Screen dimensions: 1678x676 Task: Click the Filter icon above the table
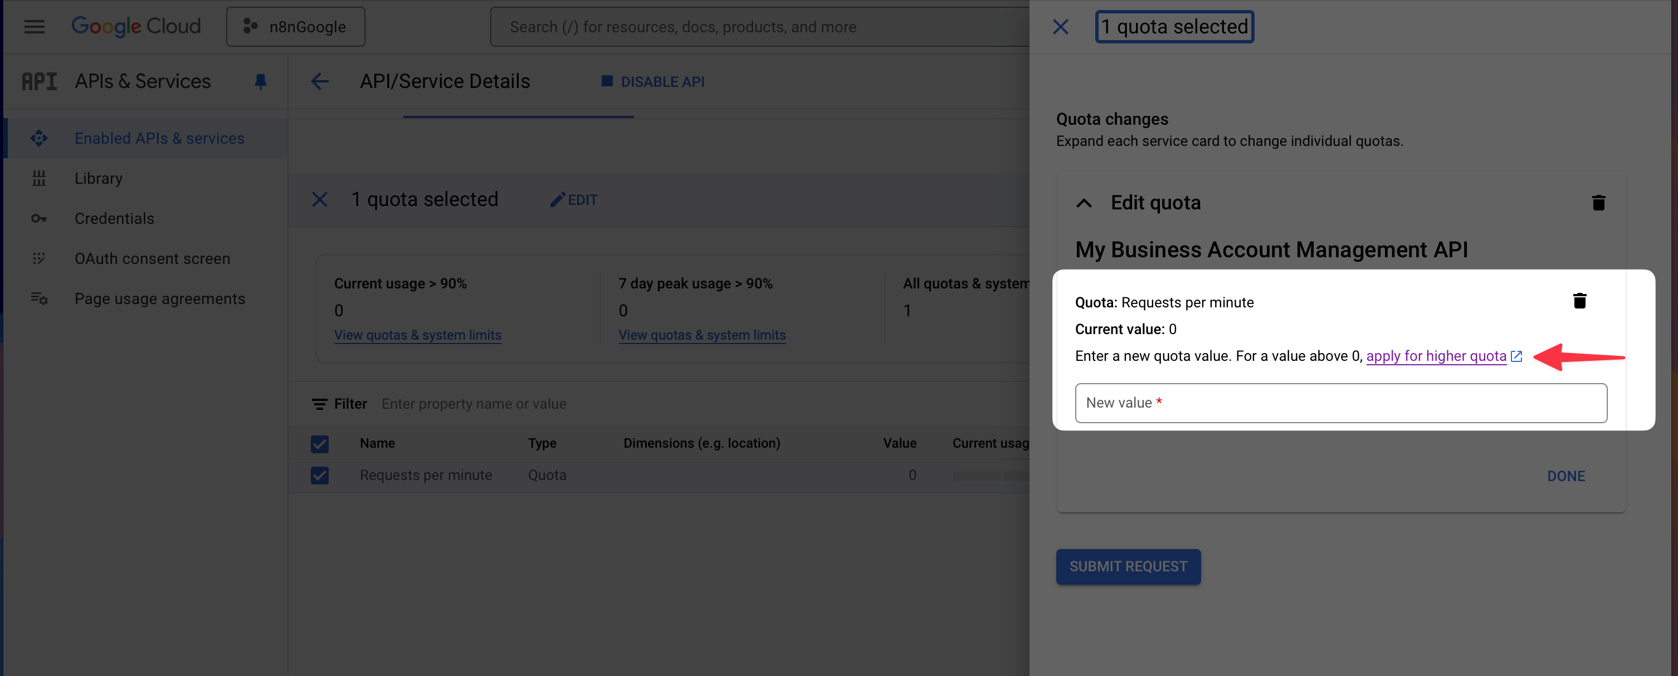(319, 404)
